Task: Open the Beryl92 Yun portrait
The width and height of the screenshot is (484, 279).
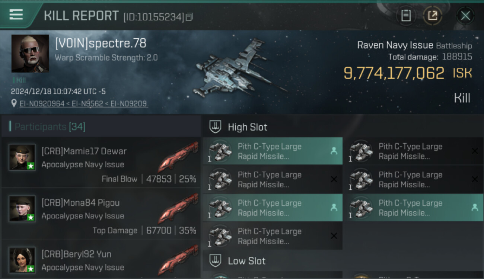Action: pos(22,260)
